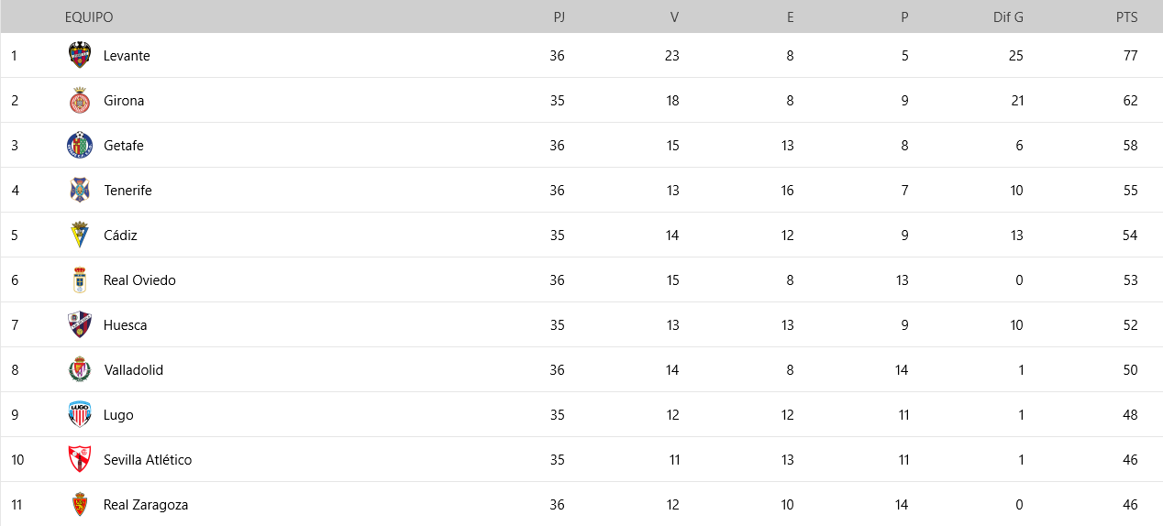Click the Real Oviedo crest
This screenshot has height=526, width=1163.
(80, 279)
